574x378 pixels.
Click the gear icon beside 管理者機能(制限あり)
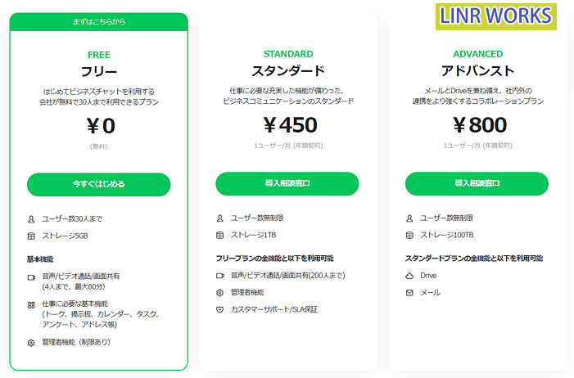[x=31, y=341]
